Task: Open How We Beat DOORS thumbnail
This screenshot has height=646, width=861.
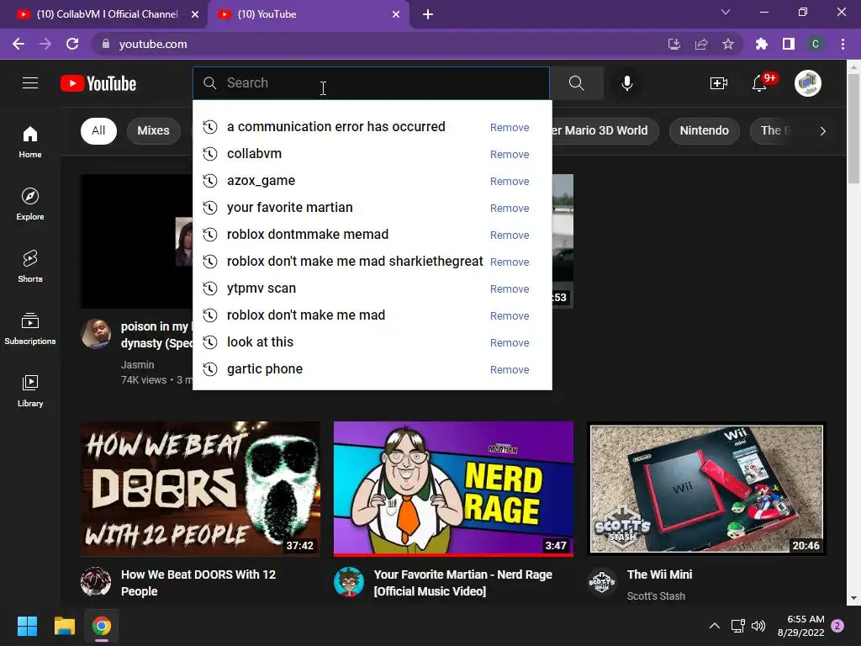Action: [200, 489]
